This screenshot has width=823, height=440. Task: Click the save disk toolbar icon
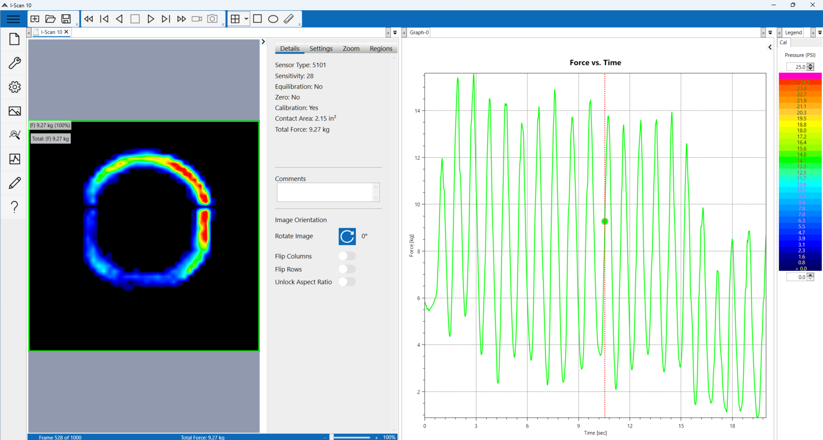pos(66,19)
